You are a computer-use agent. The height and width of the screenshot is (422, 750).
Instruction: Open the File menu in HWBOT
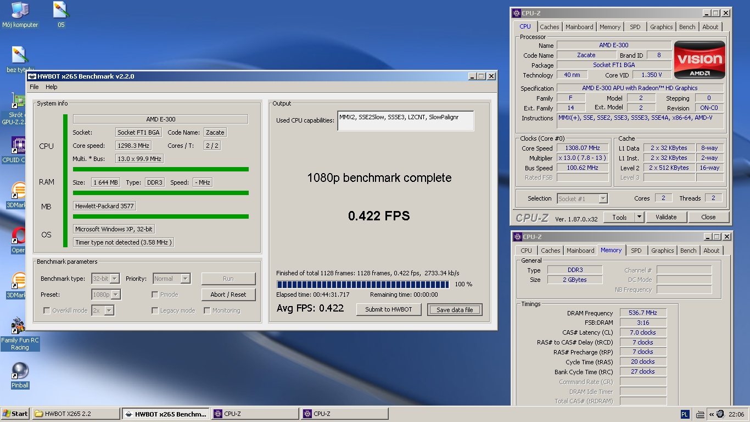click(x=34, y=87)
